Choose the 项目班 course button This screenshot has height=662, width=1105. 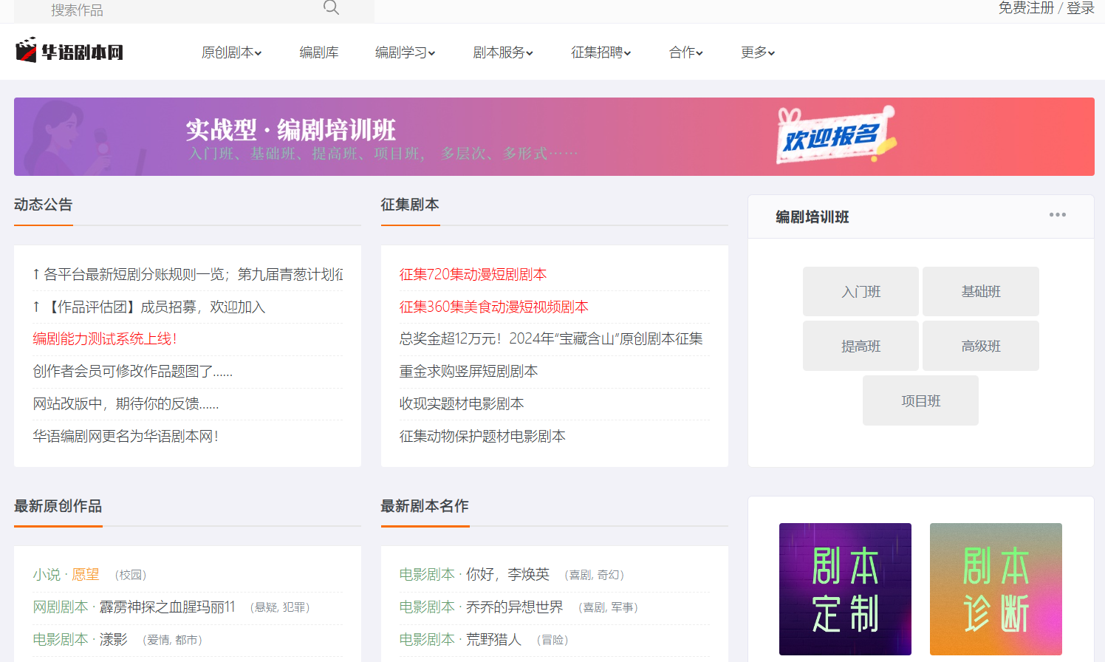(920, 400)
